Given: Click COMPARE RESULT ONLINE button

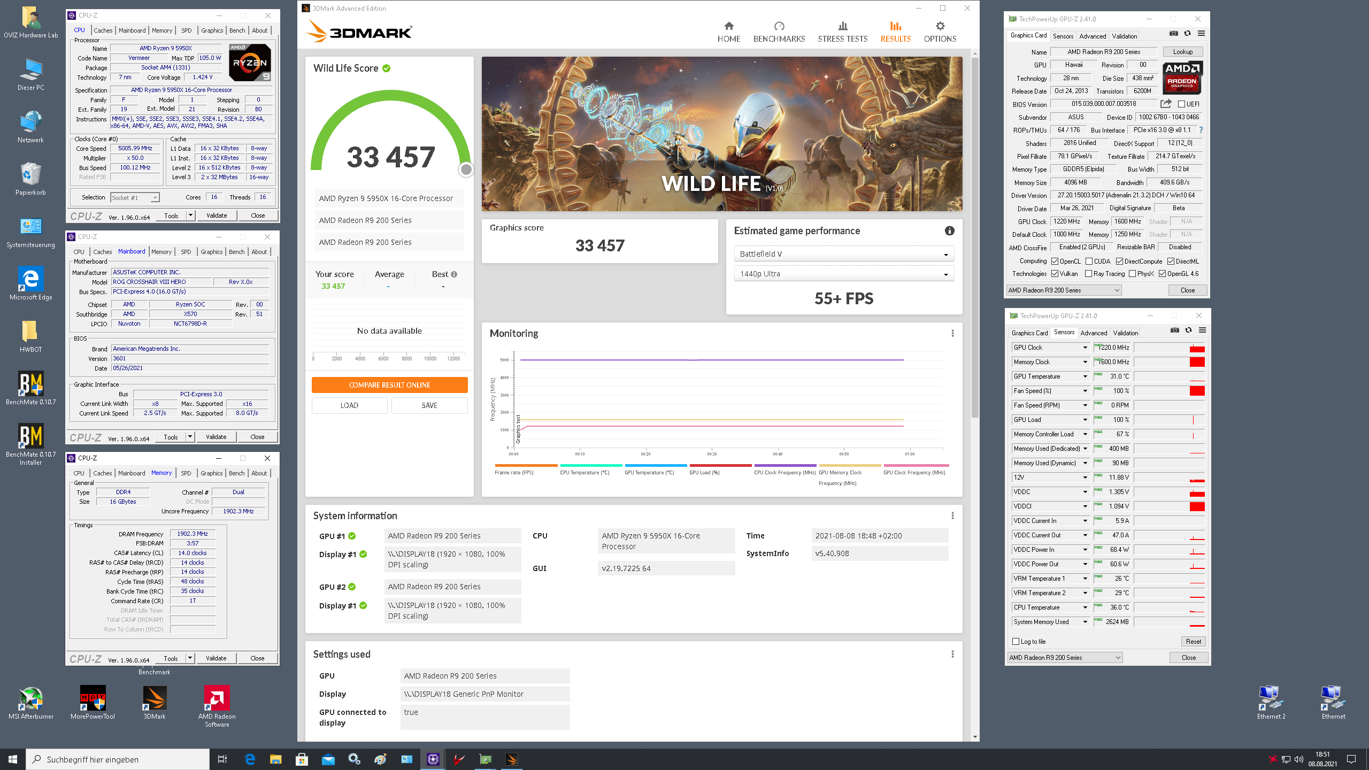Looking at the screenshot, I should (389, 385).
